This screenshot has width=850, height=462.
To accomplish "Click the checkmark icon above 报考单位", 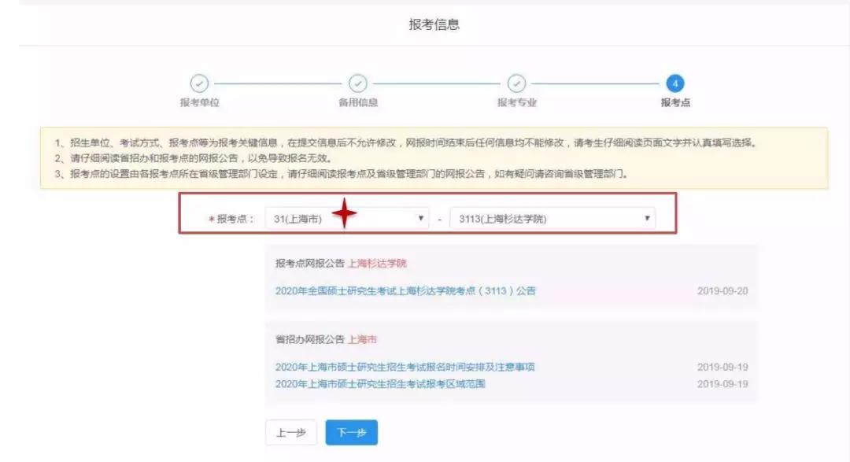I will click(200, 83).
